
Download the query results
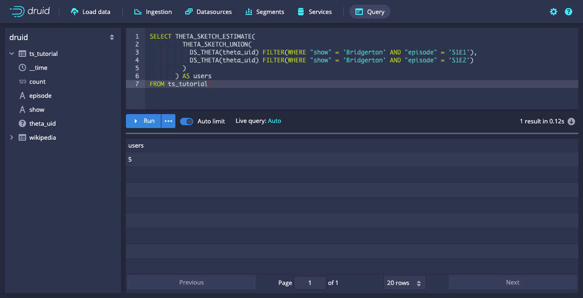572,121
